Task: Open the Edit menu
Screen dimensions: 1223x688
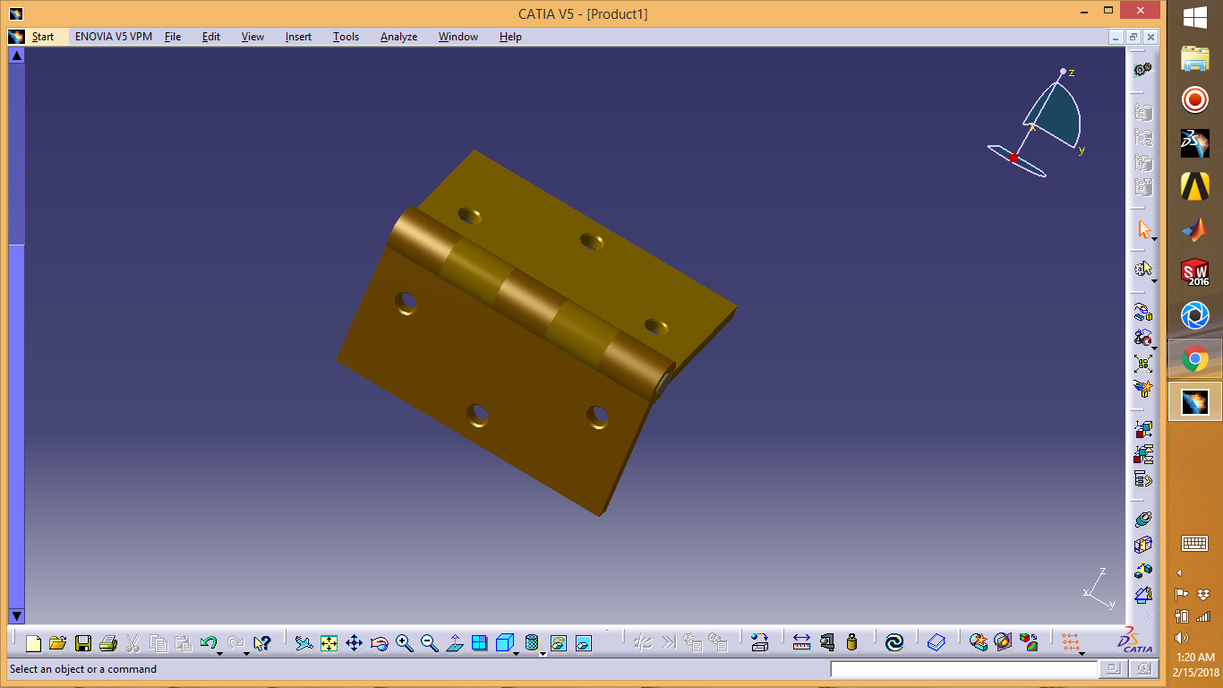Action: 211,37
